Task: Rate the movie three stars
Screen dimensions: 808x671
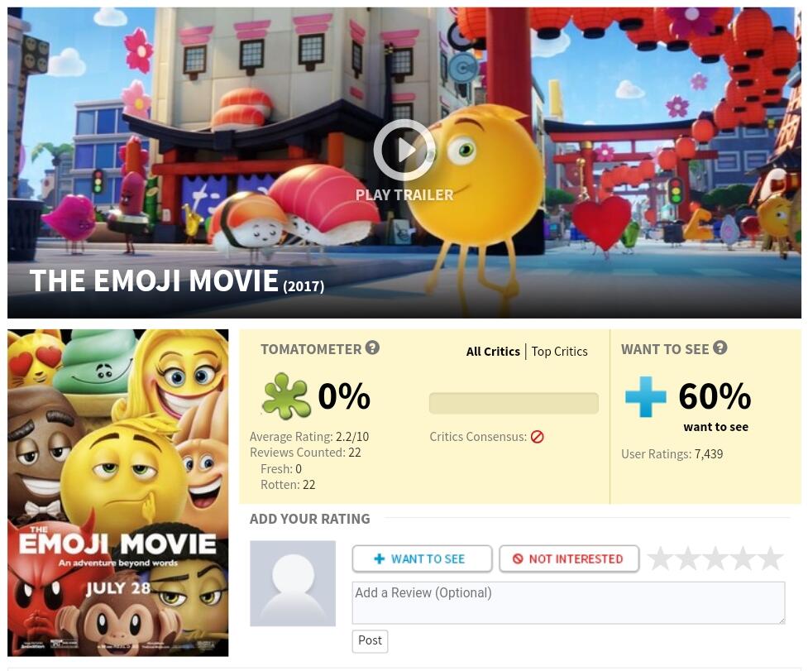Action: (x=715, y=559)
